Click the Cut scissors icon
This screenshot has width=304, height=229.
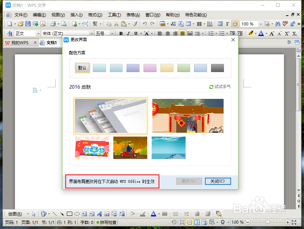(116, 24)
